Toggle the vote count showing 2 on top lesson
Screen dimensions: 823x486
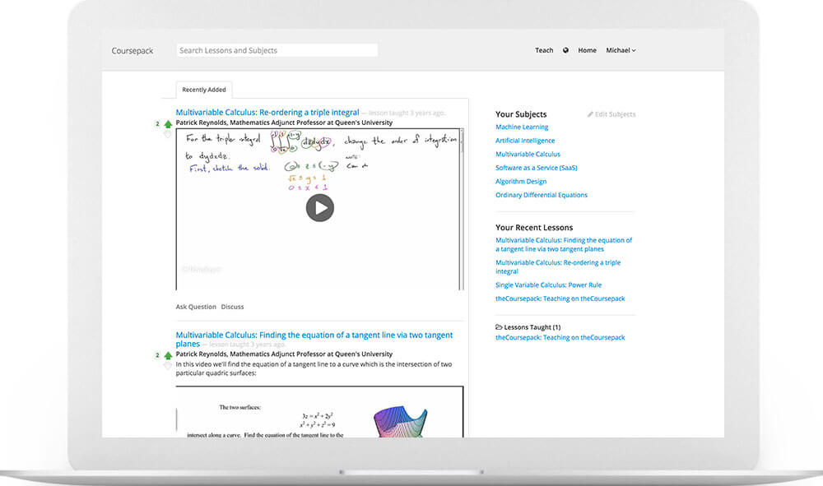click(157, 123)
